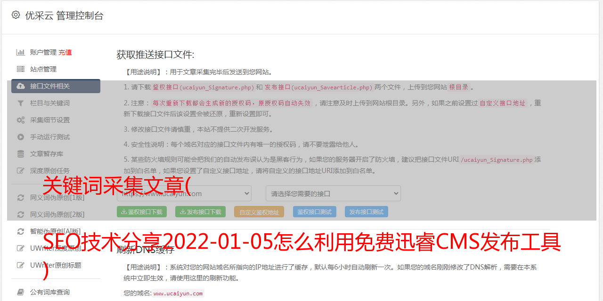The height and width of the screenshot is (301, 603).
Task: Click the 获取推送接口文件 heading
Action: click(155, 55)
